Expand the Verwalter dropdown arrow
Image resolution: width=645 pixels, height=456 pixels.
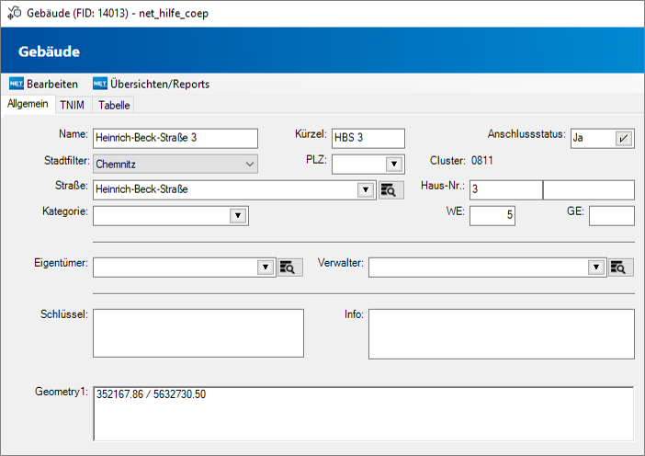596,268
